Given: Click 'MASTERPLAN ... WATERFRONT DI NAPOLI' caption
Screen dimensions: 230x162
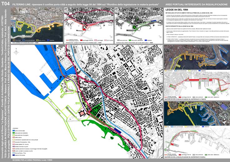Looking at the screenshot, I should pyautogui.click(x=185, y=157).
